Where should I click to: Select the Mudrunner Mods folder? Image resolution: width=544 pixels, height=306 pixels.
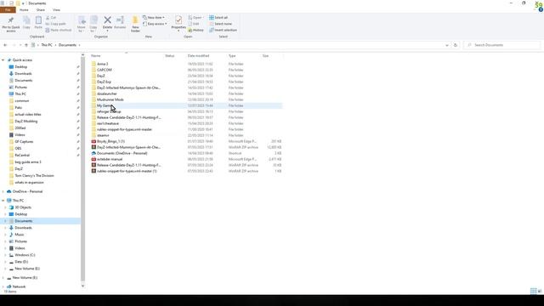[110, 99]
